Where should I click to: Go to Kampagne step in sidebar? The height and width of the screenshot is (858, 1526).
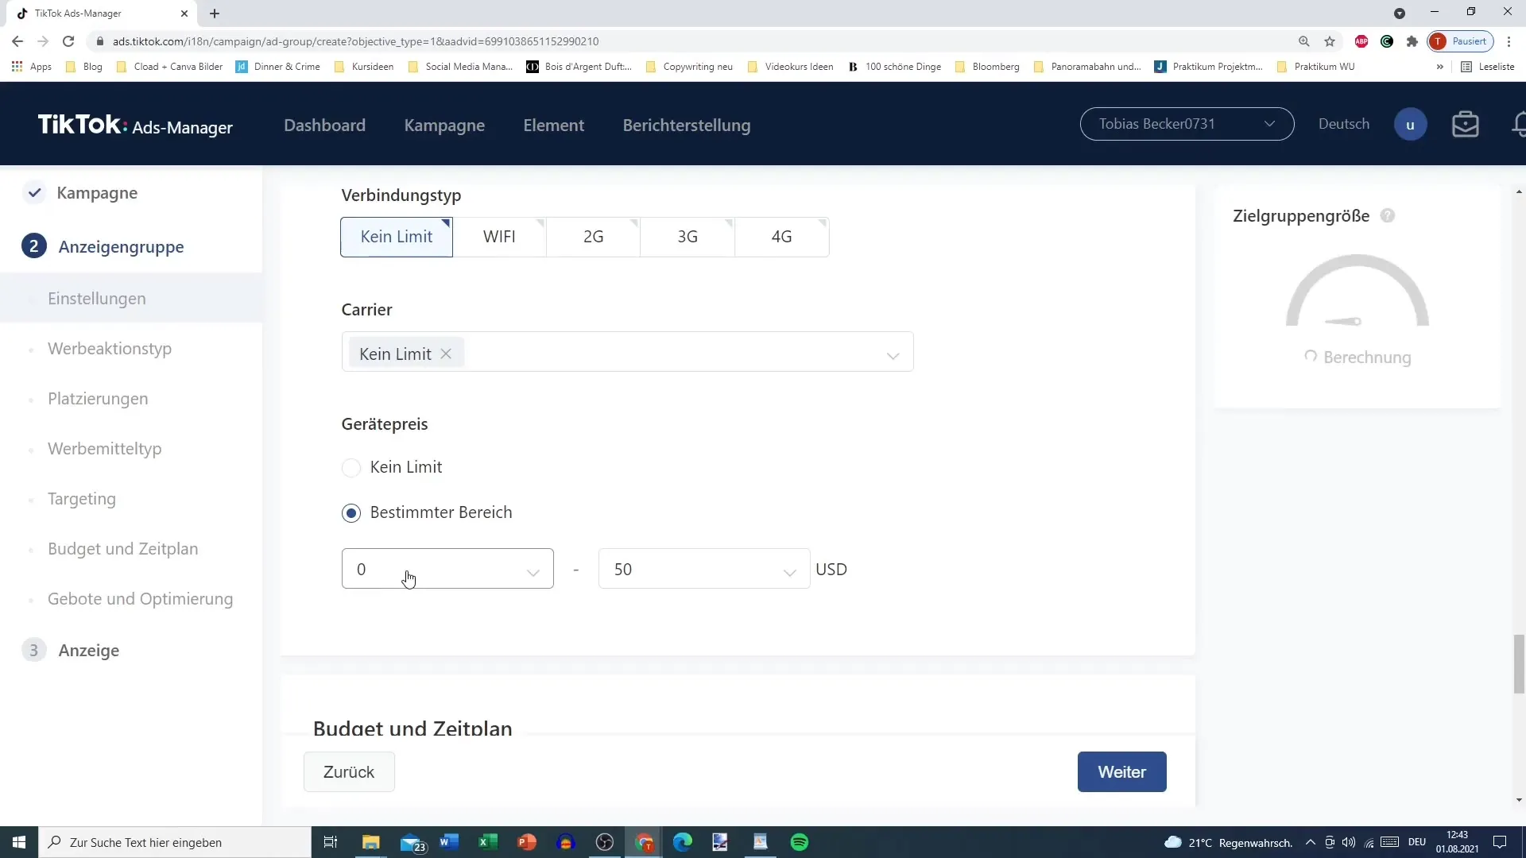point(97,193)
